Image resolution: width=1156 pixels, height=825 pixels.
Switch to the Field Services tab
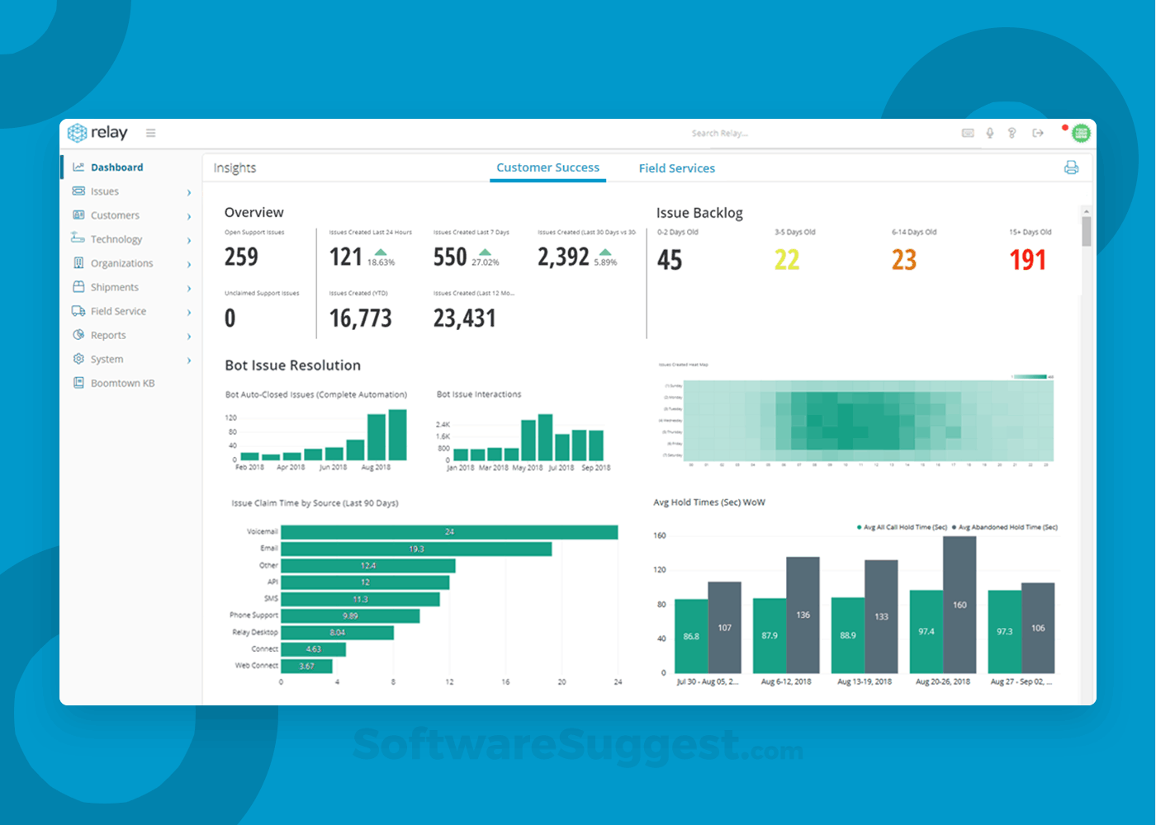point(676,167)
